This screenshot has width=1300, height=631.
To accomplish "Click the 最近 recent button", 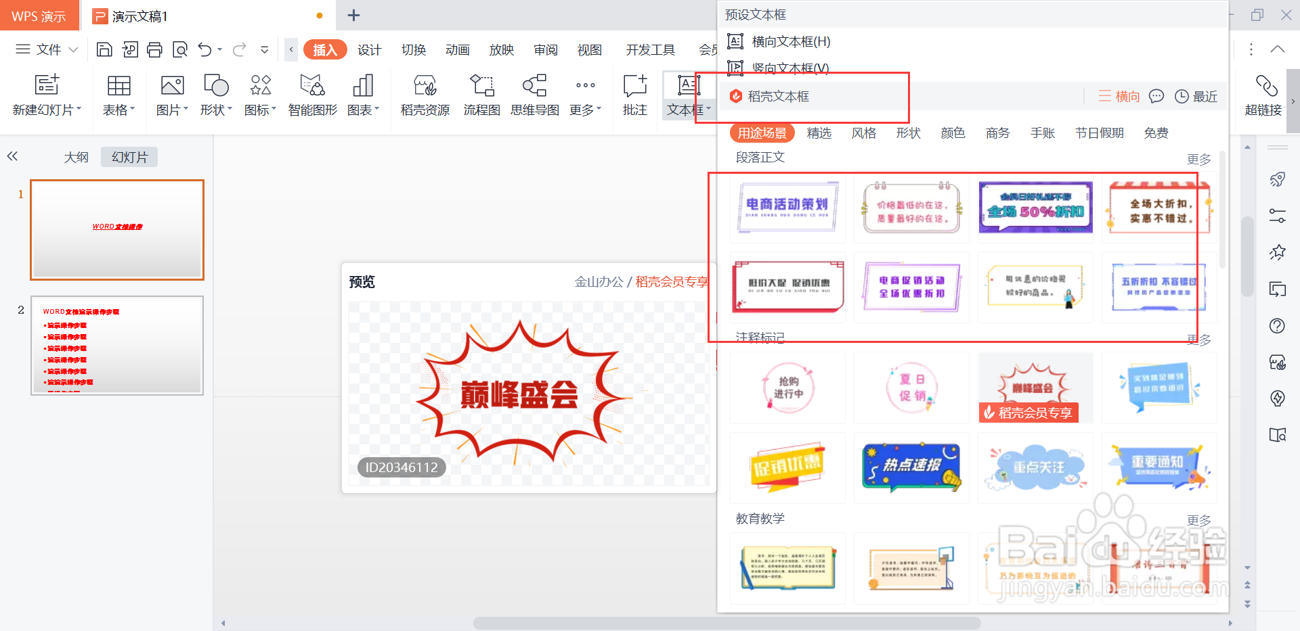I will click(x=1196, y=96).
